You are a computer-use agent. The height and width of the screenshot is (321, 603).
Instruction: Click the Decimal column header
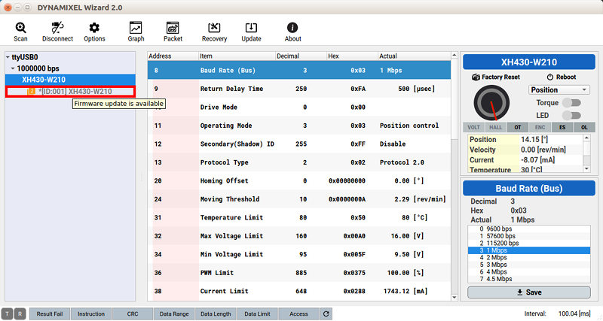tap(301, 56)
